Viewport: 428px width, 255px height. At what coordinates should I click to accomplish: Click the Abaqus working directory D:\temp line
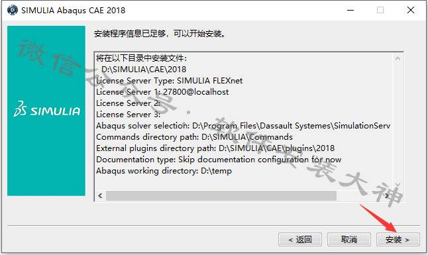164,171
